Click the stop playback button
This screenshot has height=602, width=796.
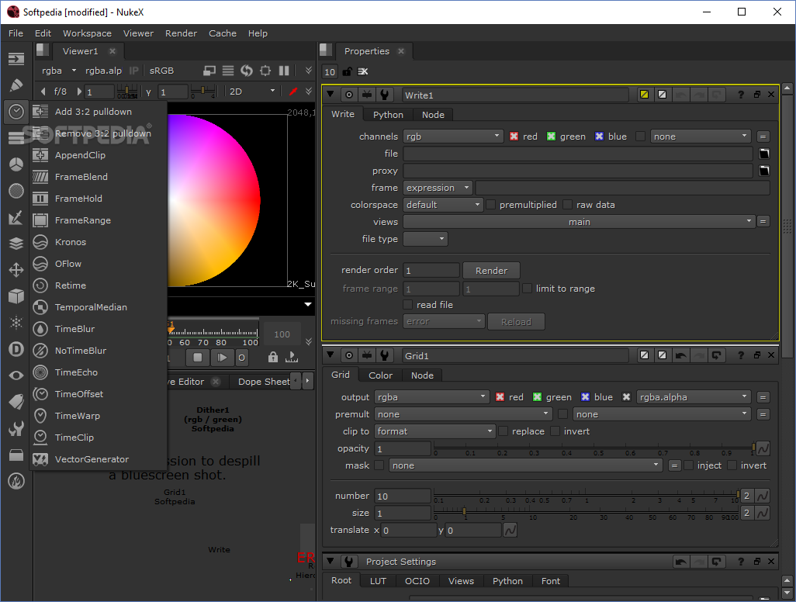click(198, 358)
